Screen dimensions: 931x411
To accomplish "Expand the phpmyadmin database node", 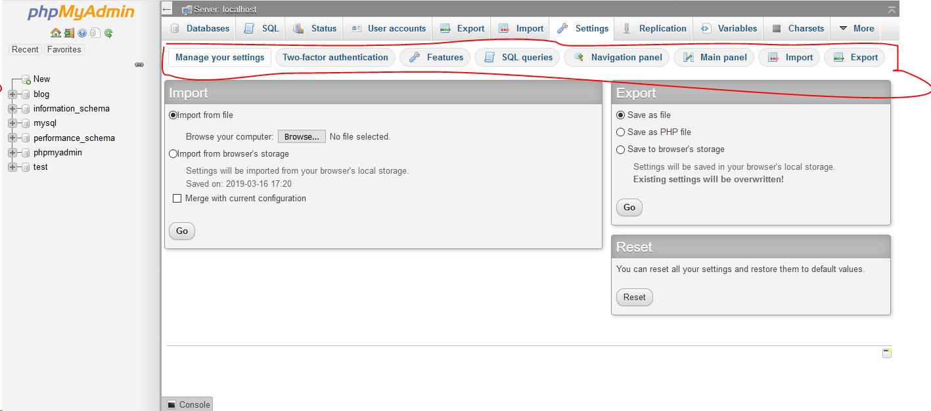I will tap(11, 152).
